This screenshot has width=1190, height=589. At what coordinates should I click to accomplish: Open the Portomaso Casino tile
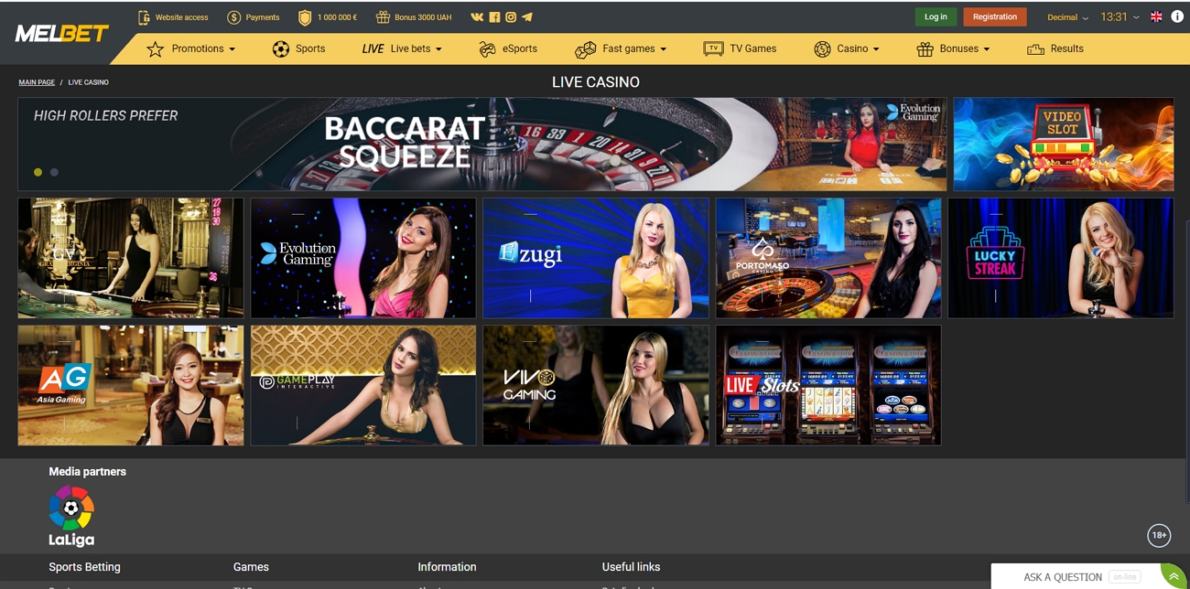[828, 258]
